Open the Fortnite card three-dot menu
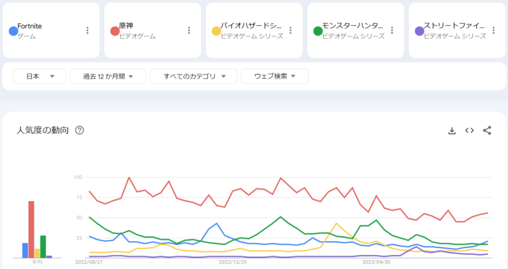This screenshot has width=508, height=269. tap(87, 30)
